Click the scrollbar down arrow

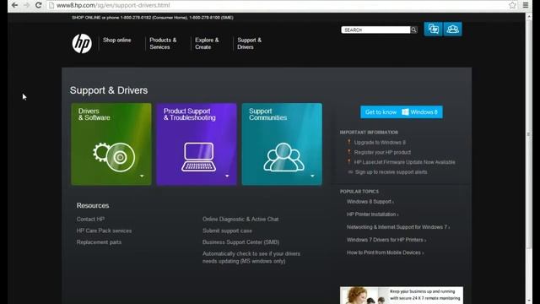point(529,301)
